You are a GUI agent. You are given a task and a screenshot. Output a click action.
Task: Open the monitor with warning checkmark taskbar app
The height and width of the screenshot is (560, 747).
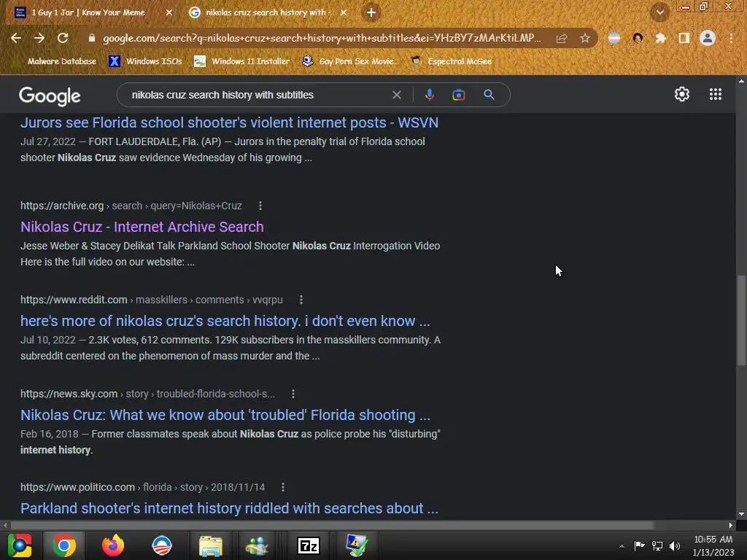tap(357, 545)
